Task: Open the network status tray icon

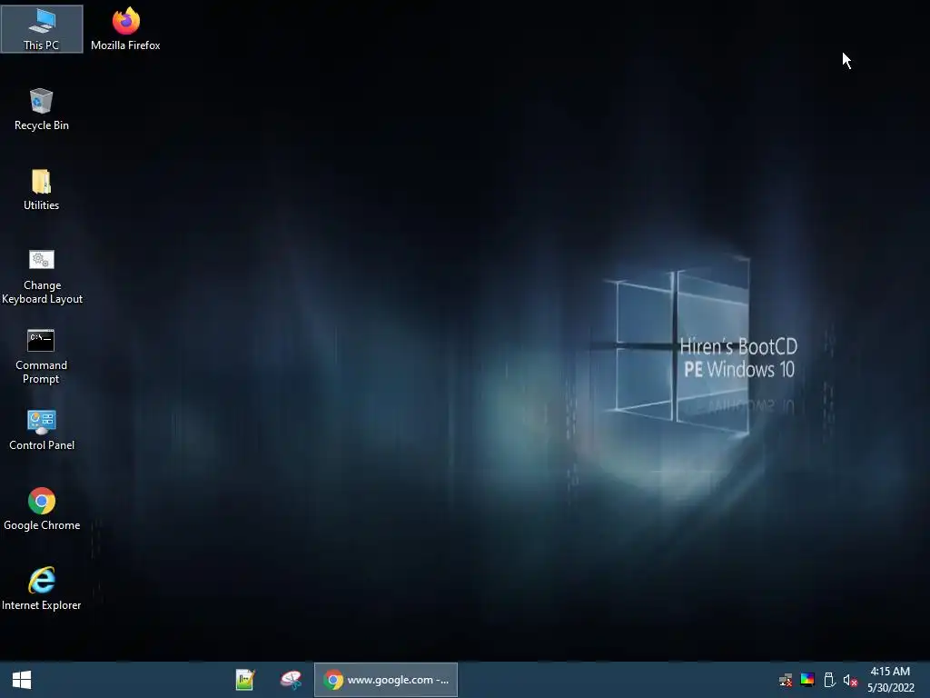Action: tap(786, 680)
